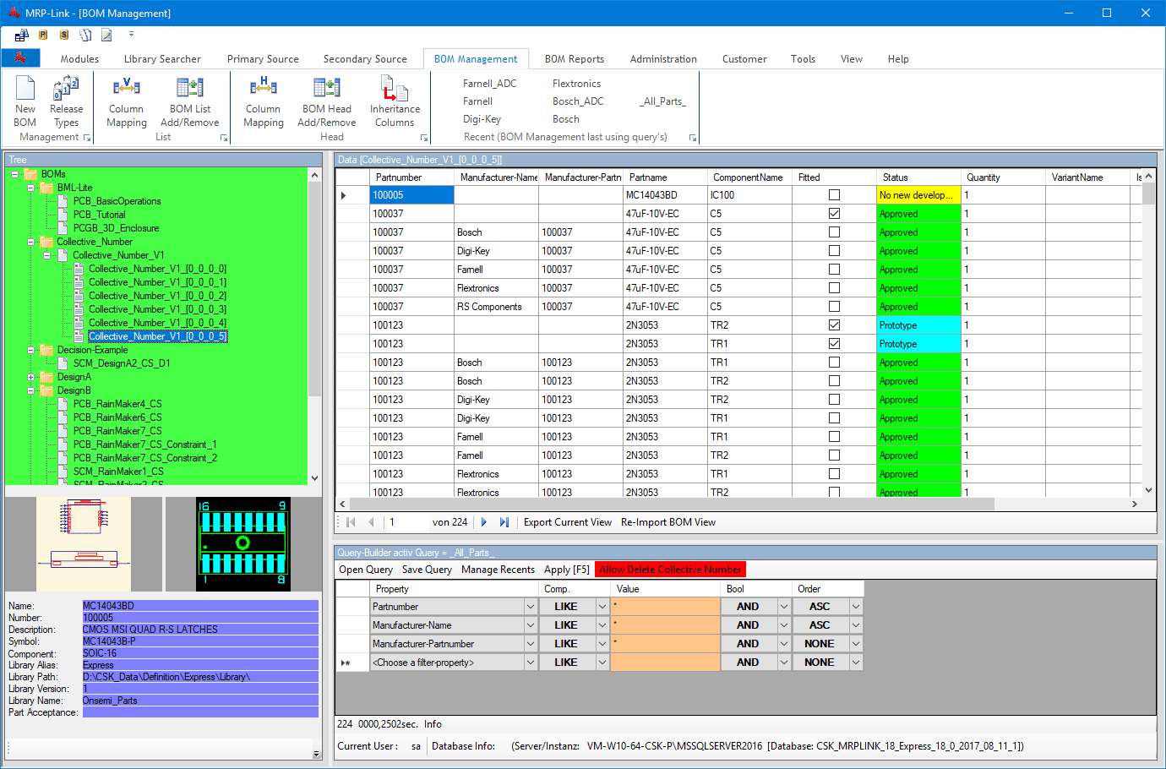Viewport: 1166px width, 769px height.
Task: Toggle Fitted checkbox for 100037 Digi-Key row
Action: click(834, 251)
